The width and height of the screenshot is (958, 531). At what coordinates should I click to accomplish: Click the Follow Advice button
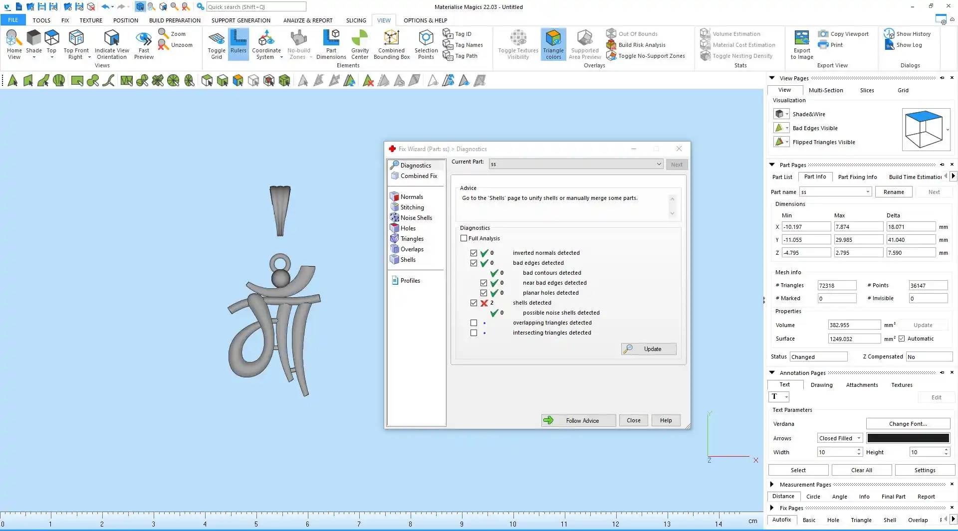578,420
